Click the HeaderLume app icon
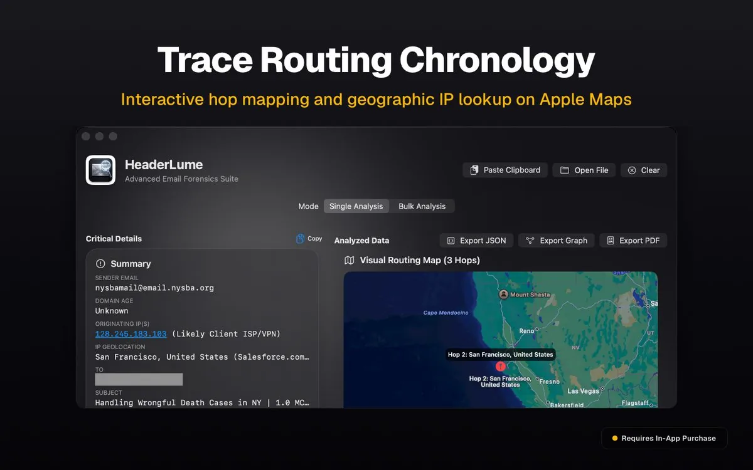The width and height of the screenshot is (753, 470). tap(100, 170)
